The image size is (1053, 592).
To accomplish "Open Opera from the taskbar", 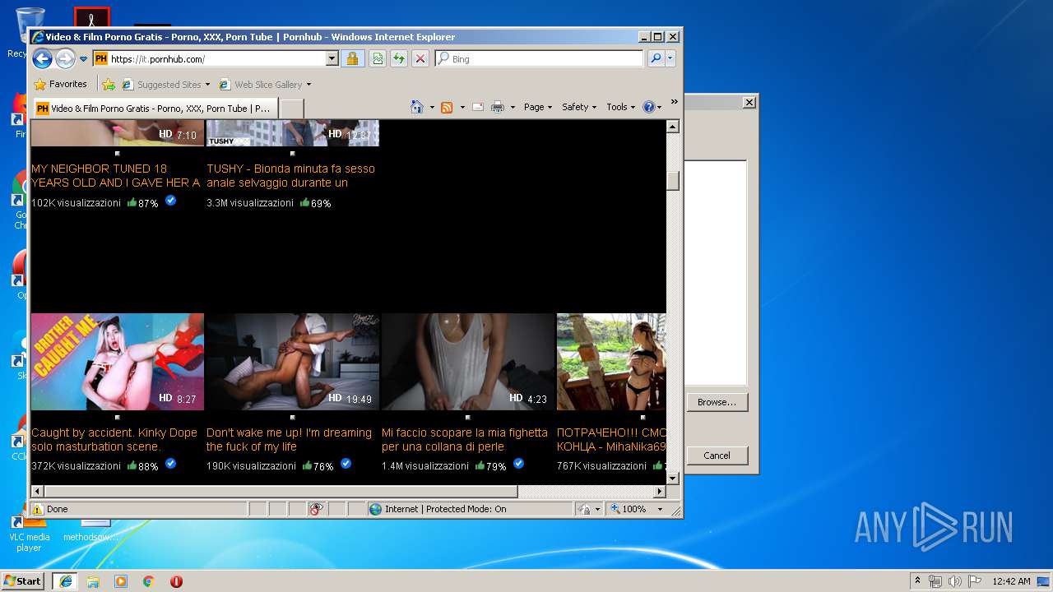I will click(176, 581).
